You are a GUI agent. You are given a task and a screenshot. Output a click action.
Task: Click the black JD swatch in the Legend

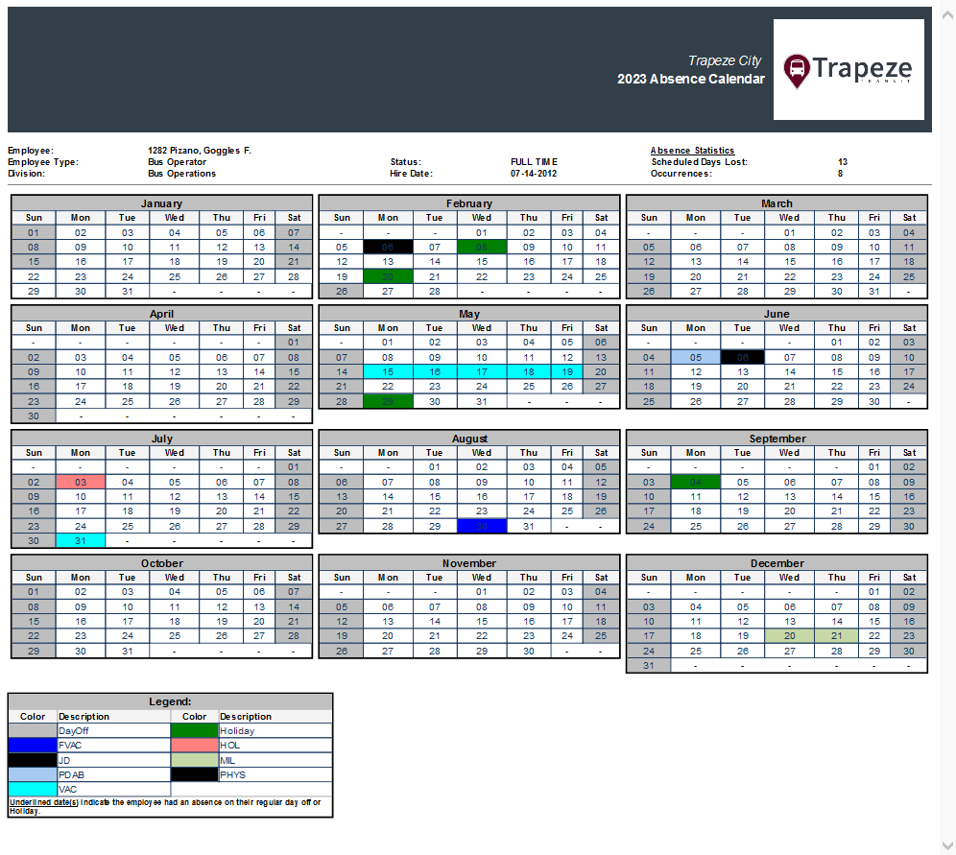coord(32,760)
